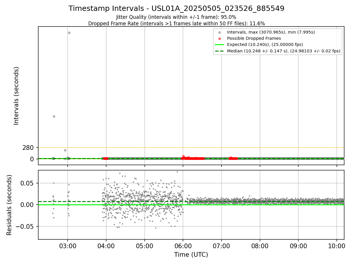This screenshot has width=353, height=265.
Task: Click the Expected (10.240s) legend entry
Action: tap(265, 44)
